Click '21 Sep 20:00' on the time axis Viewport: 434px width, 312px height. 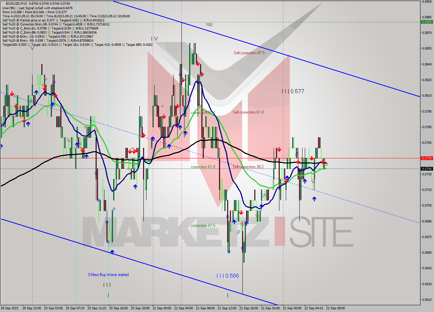pyautogui.click(x=271, y=308)
